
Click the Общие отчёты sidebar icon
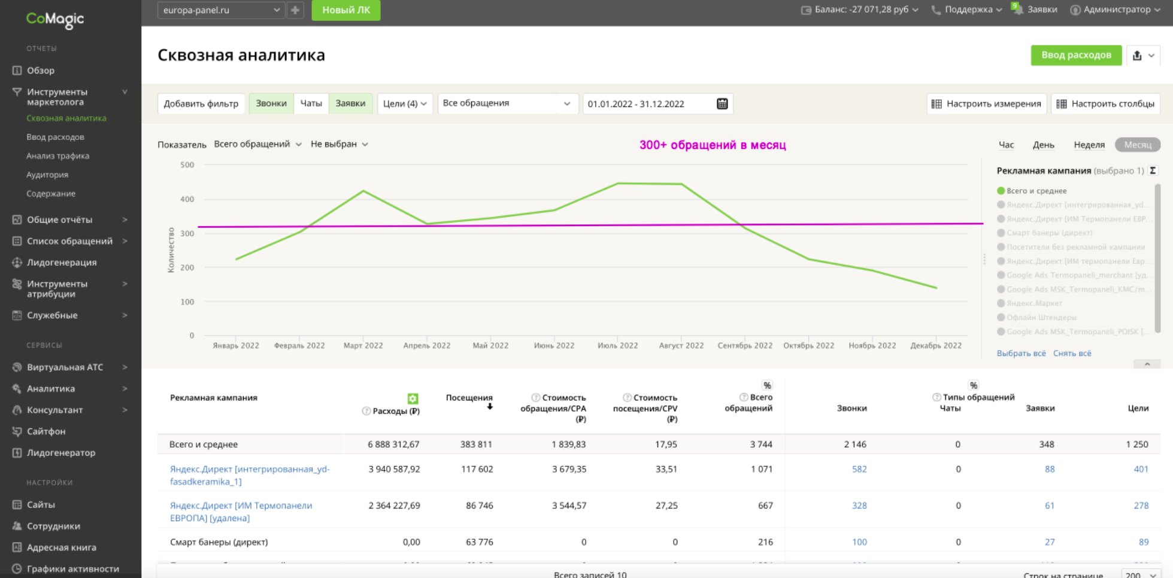[17, 220]
